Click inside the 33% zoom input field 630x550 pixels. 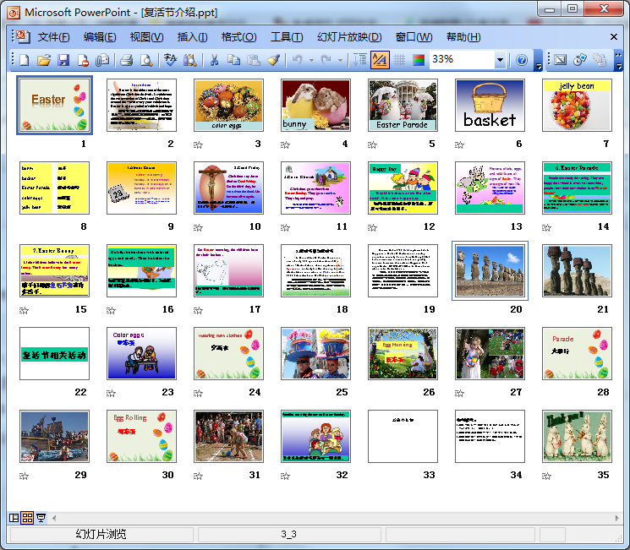pyautogui.click(x=462, y=60)
